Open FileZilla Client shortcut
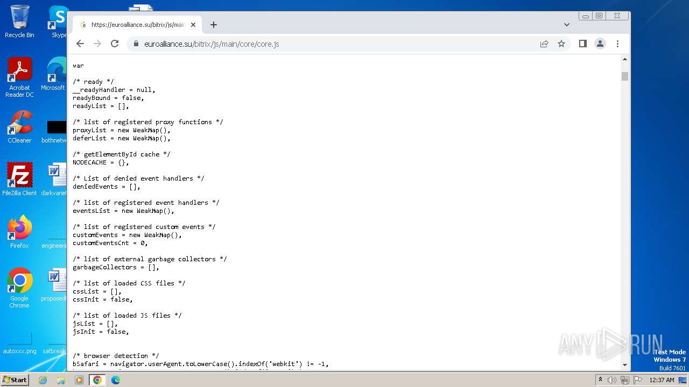Viewport: 689px width, 387px height. pyautogui.click(x=19, y=180)
